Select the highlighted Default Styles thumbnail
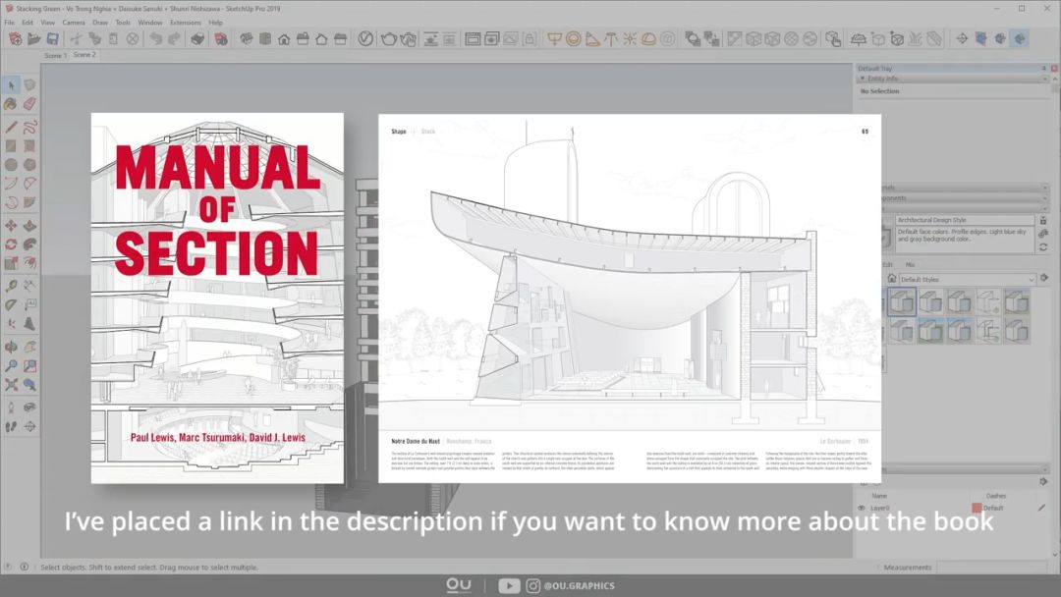 coord(902,301)
